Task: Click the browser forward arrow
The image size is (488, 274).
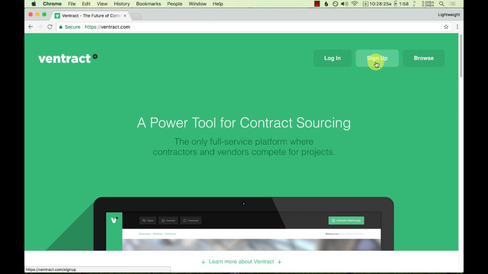Action: point(40,27)
